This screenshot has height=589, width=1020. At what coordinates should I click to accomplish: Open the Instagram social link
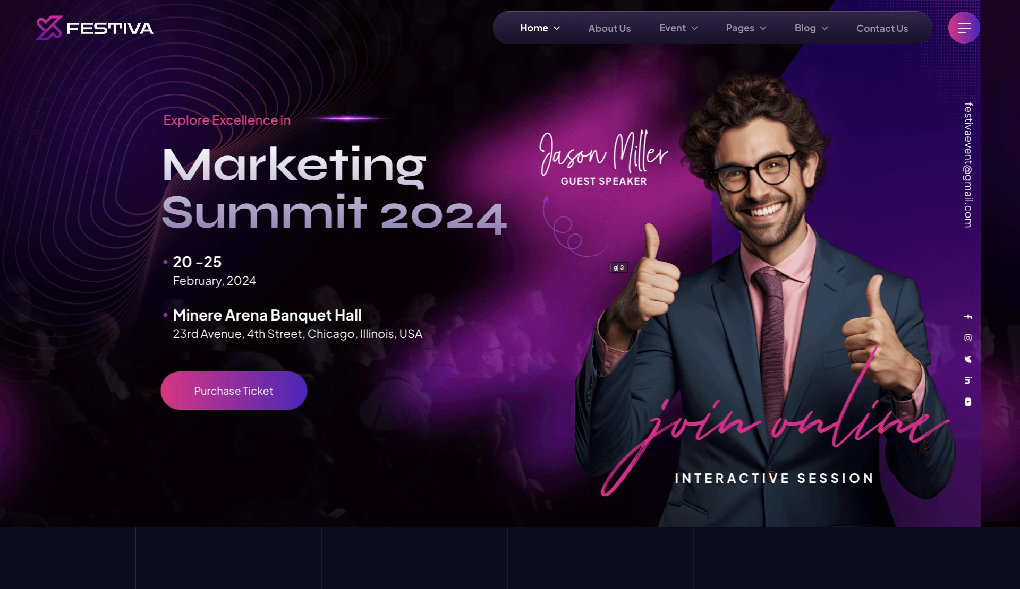[968, 338]
